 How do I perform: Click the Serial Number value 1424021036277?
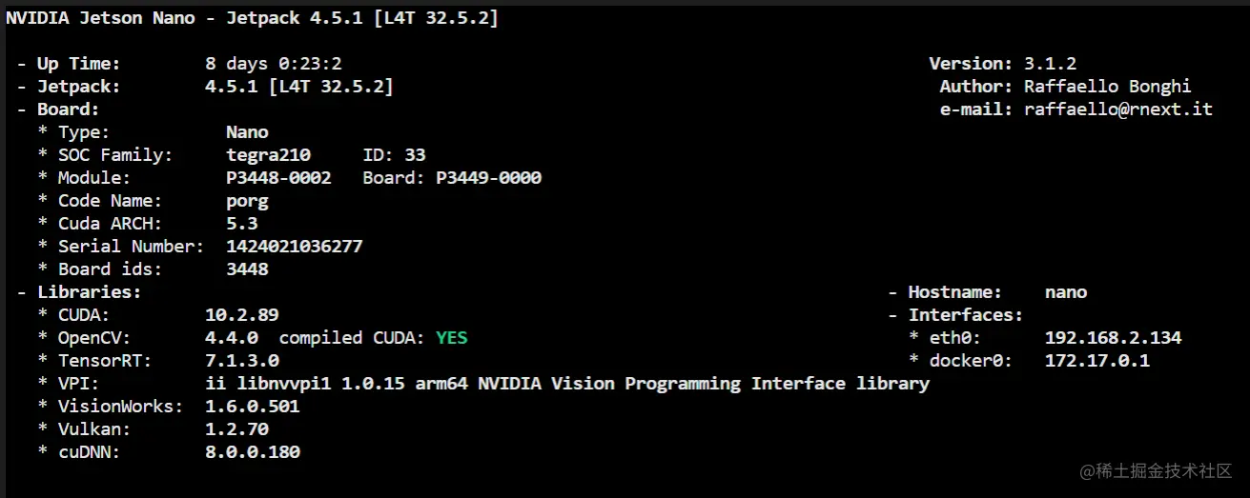tap(295, 247)
